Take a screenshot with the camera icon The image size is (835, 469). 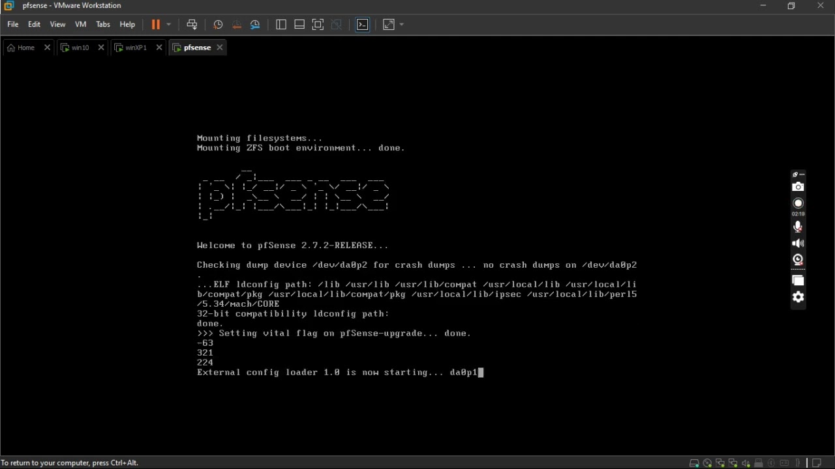tap(798, 187)
